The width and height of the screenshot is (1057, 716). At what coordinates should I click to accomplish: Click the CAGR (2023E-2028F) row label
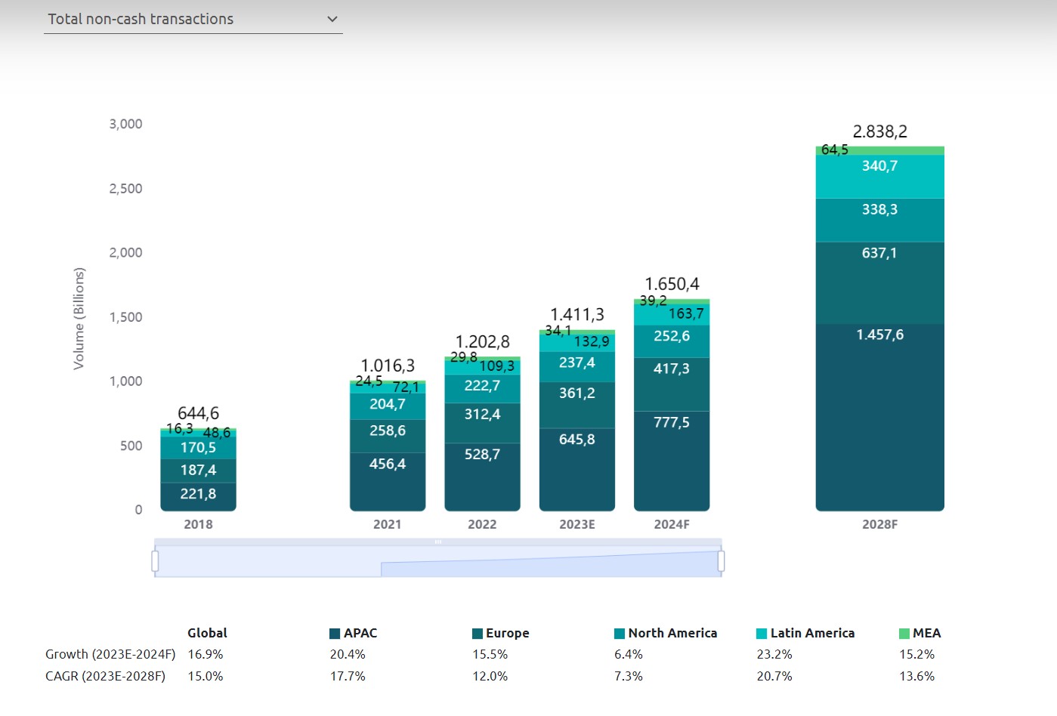pos(105,676)
